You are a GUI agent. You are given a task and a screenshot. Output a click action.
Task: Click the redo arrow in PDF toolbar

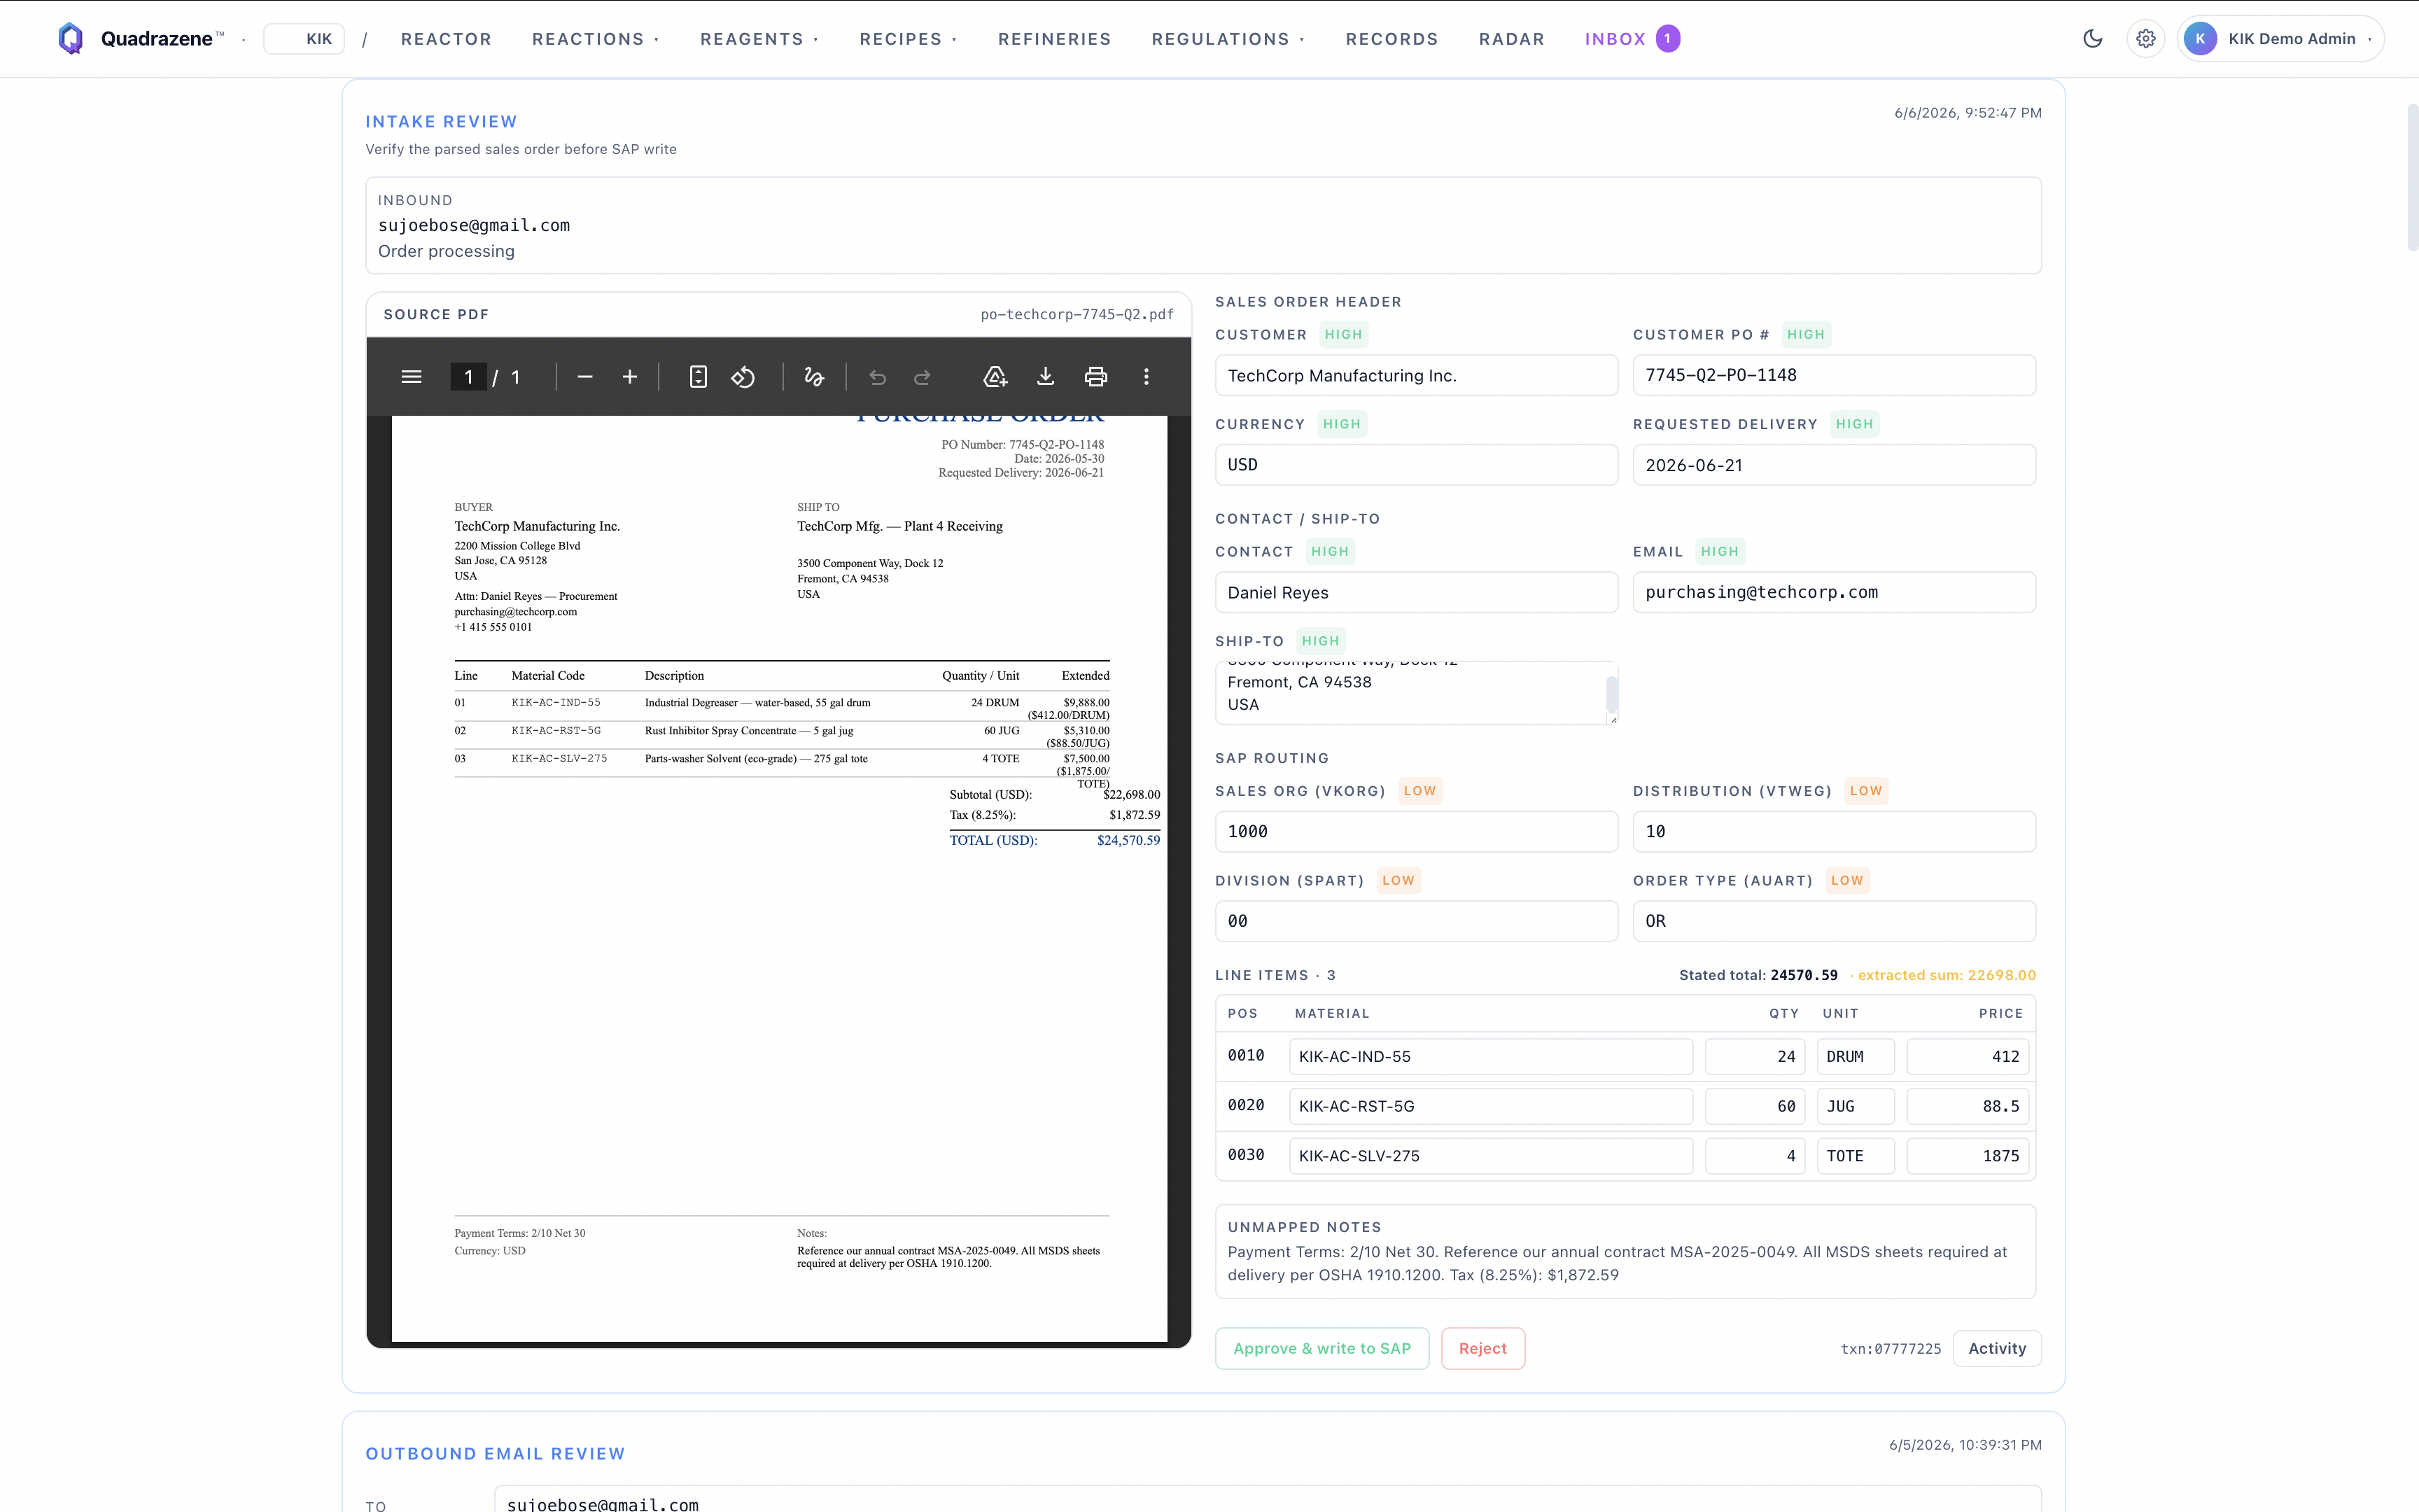tap(923, 377)
